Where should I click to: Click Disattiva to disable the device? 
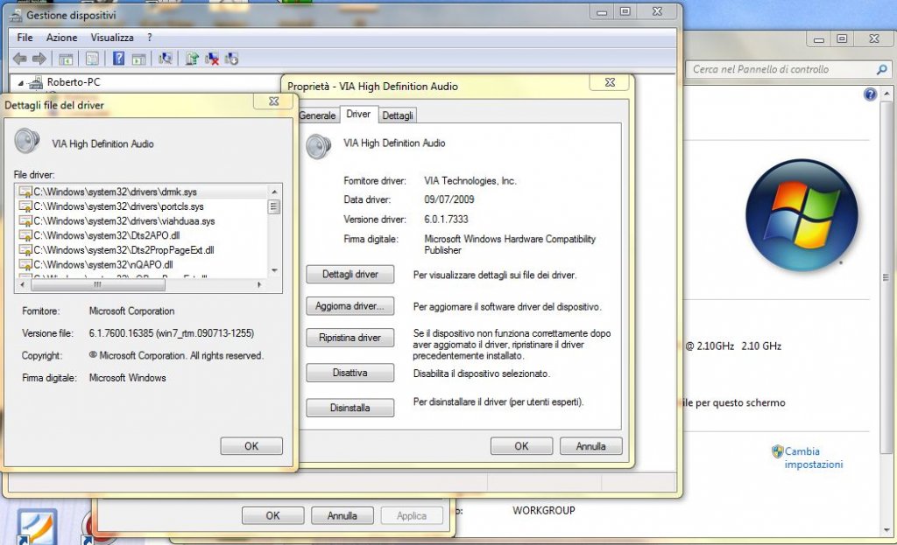(350, 373)
